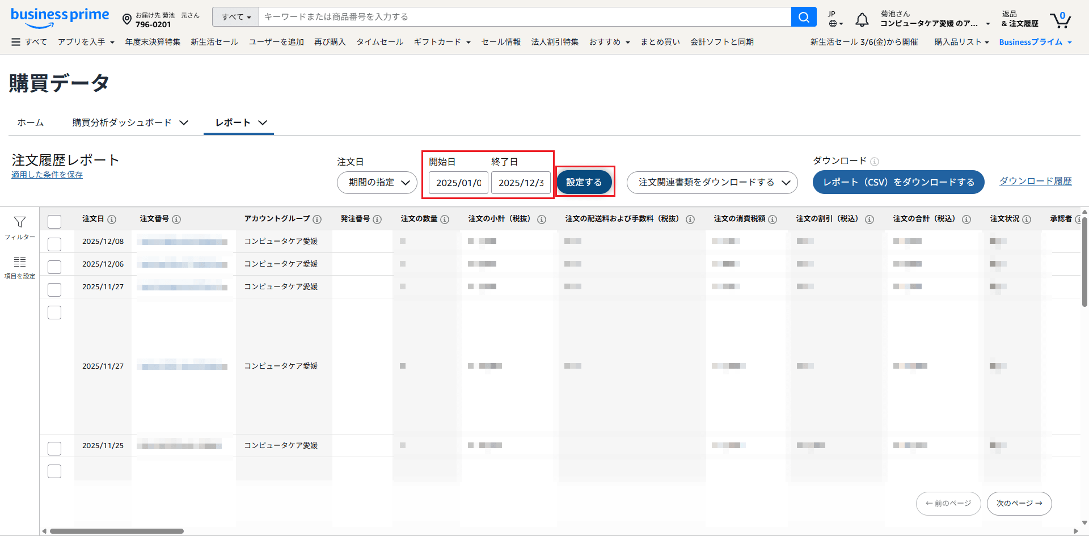Expand the order date period dropdown
Screen dimensions: 1089x536
click(377, 183)
